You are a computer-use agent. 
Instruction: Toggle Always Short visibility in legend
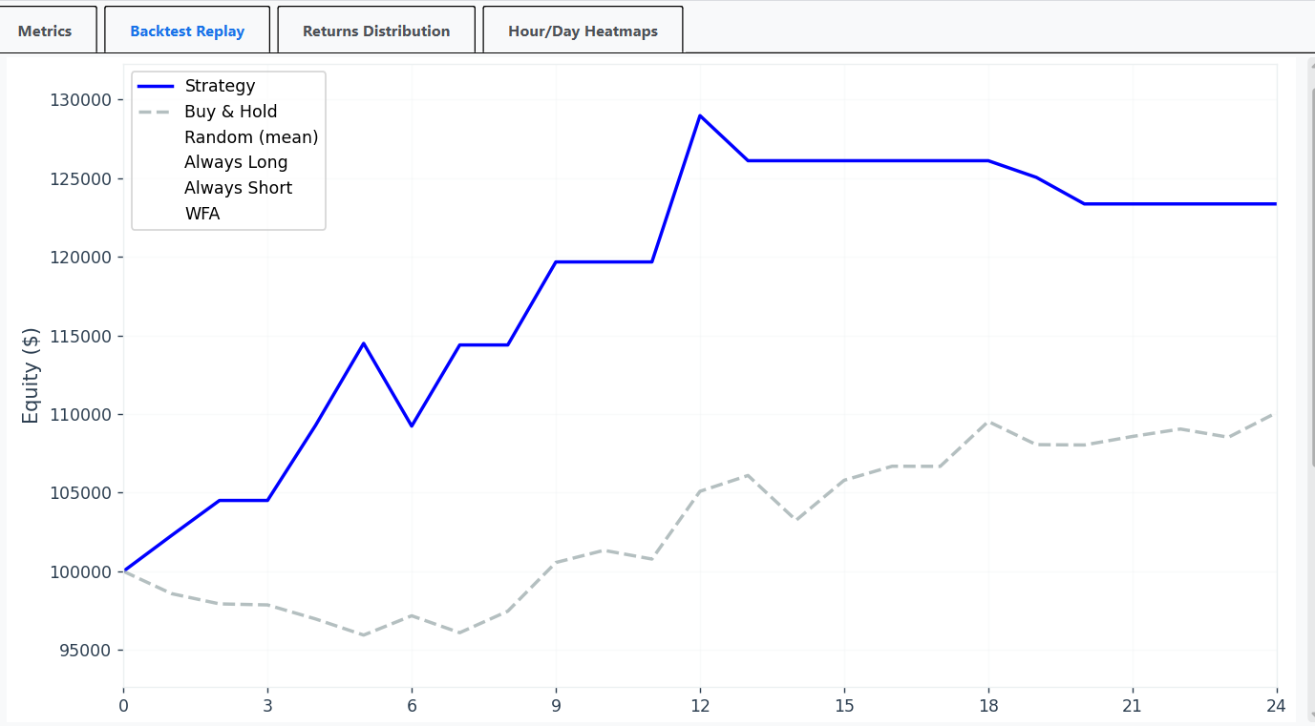pyautogui.click(x=239, y=187)
